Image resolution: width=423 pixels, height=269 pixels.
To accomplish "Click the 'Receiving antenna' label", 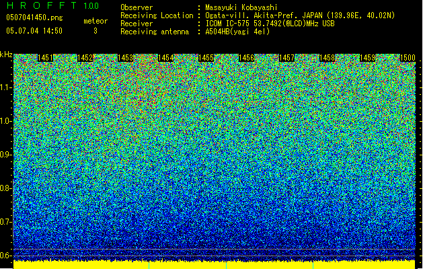I will pyautogui.click(x=155, y=32).
